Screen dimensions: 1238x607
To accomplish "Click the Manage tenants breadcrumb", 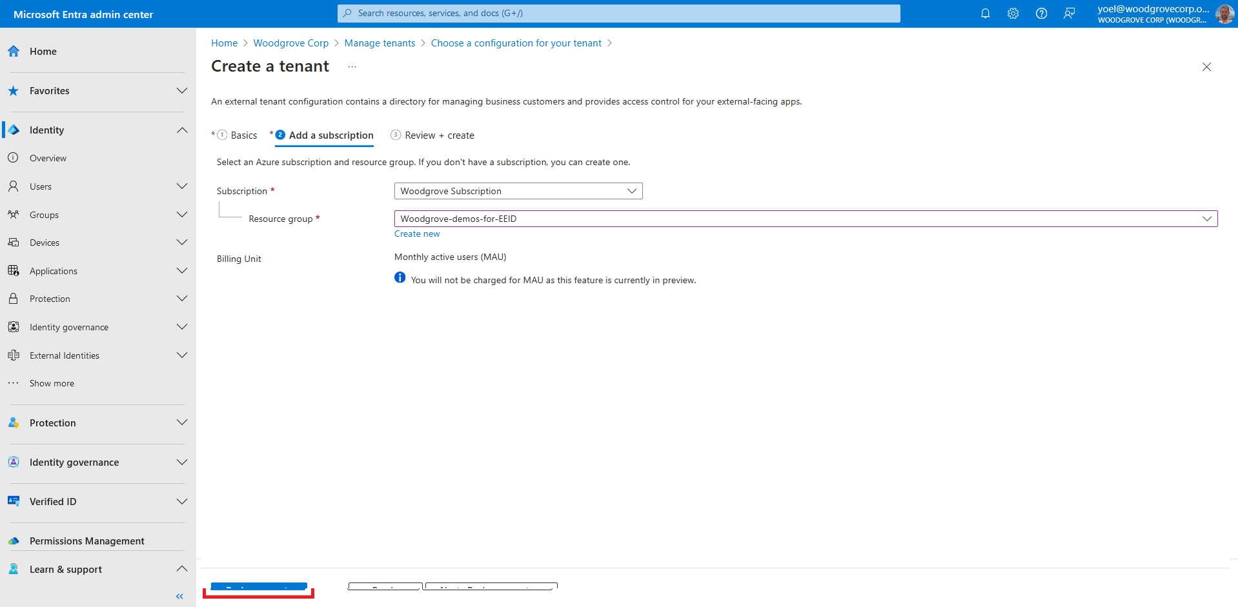I will tap(380, 43).
